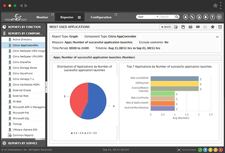Click the blue 1.0 - 2.0 legend swatch
The image size is (225, 153).
[72, 133]
